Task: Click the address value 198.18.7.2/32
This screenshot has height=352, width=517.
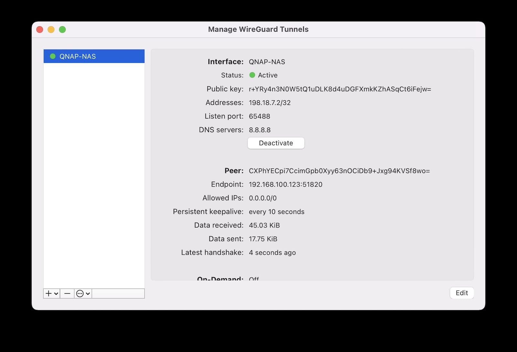Action: (270, 103)
